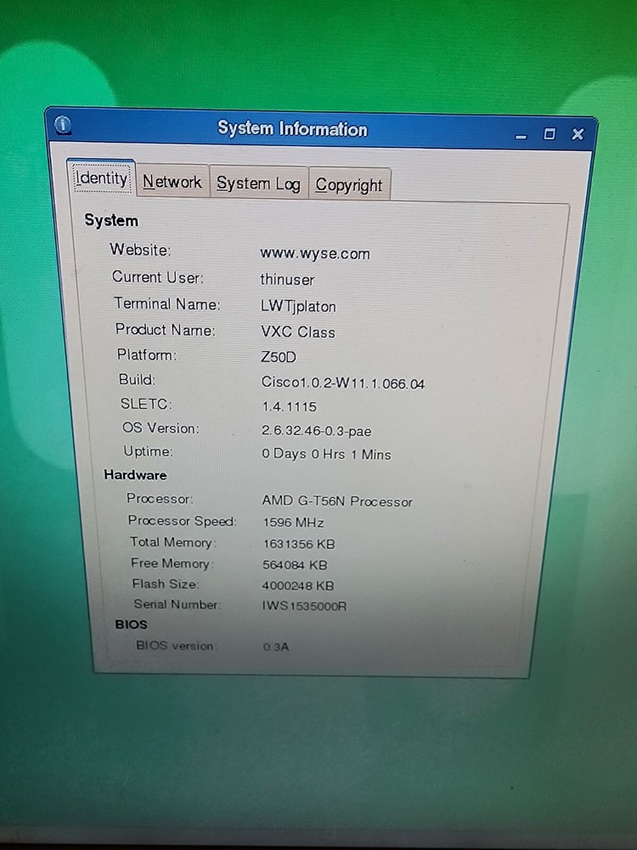The height and width of the screenshot is (850, 637).
Task: Click the Hardware section heading
Action: tap(135, 475)
